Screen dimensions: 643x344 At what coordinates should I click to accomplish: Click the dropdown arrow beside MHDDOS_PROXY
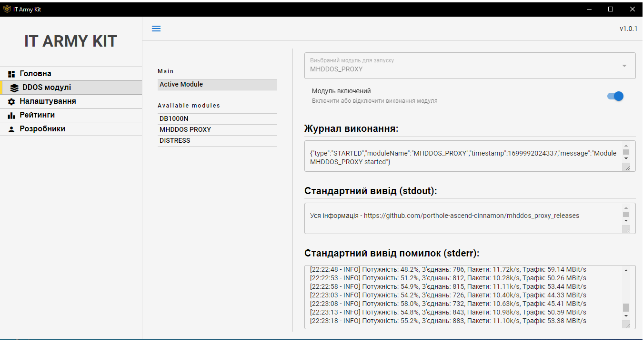click(x=624, y=66)
